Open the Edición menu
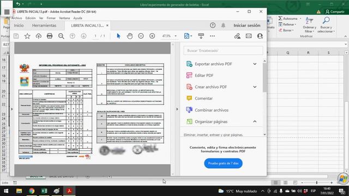Viewport: 349px width, 196px height. (31, 18)
